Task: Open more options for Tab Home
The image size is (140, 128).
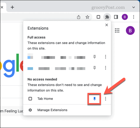Action: 106,99
